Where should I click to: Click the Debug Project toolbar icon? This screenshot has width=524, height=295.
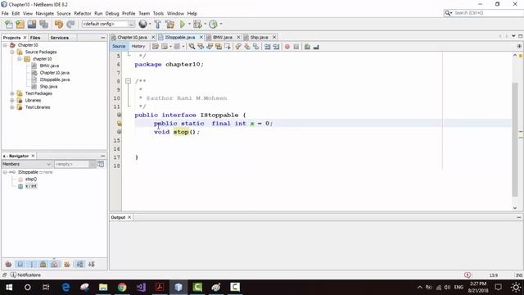(x=197, y=24)
